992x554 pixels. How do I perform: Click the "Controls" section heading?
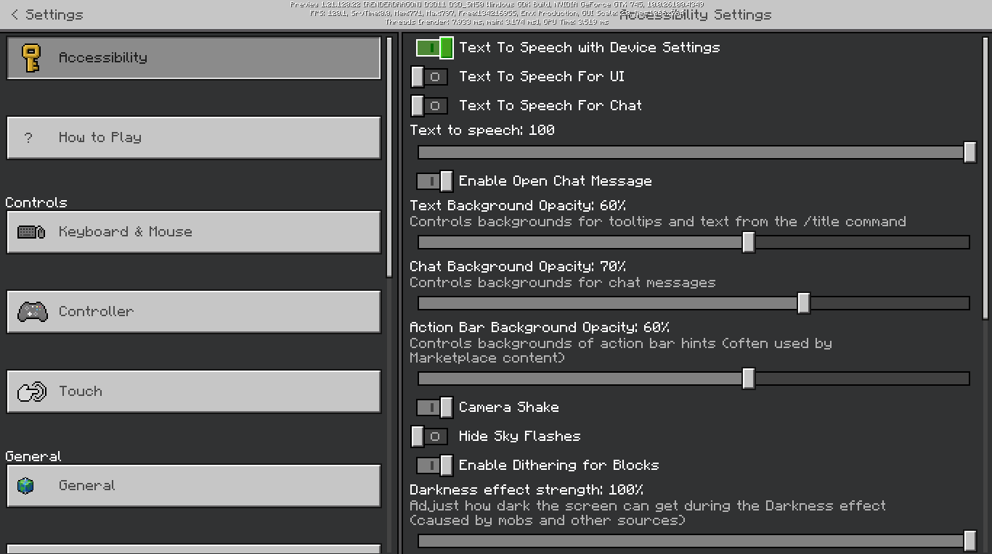pyautogui.click(x=36, y=202)
